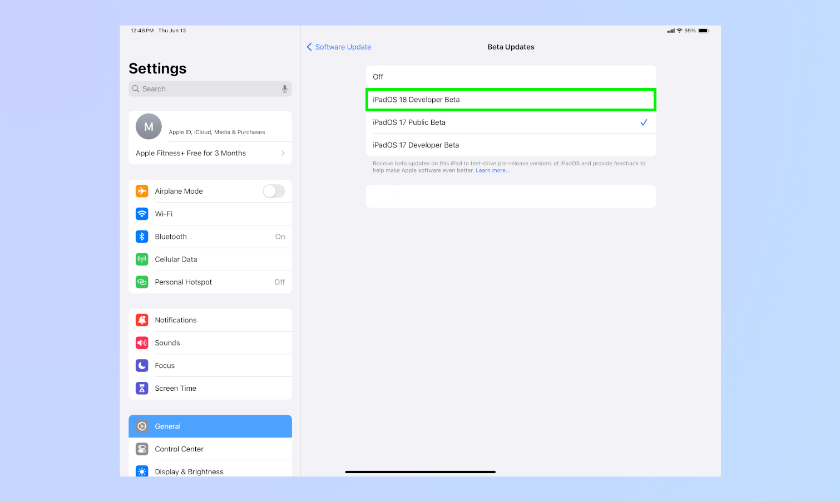Select the Control Center icon
This screenshot has height=501, width=840.
pos(142,449)
